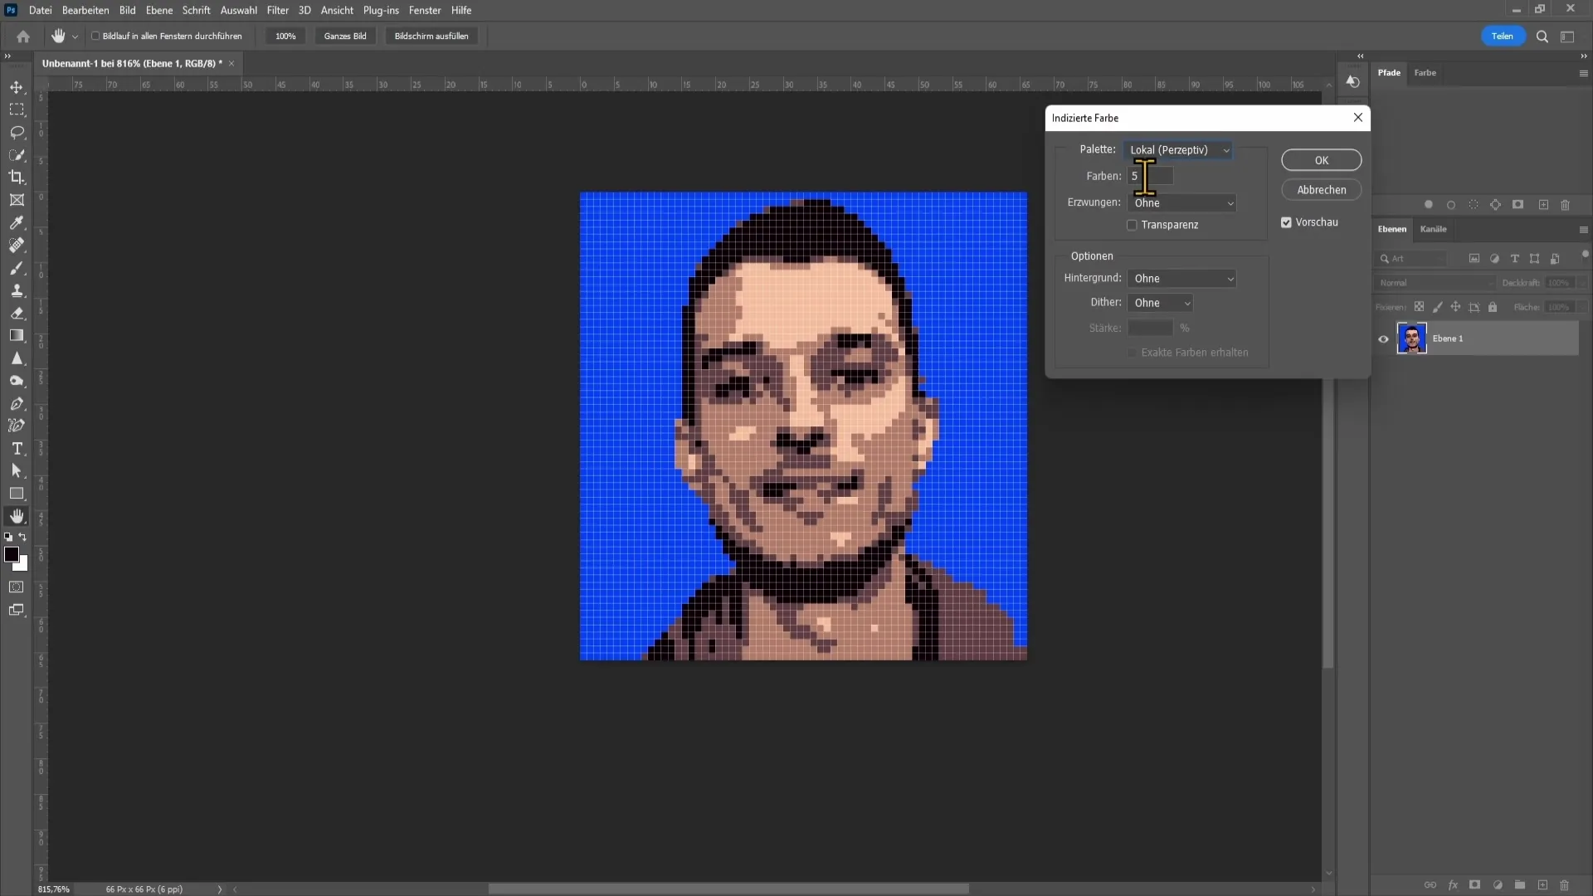Viewport: 1593px width, 896px height.
Task: Click the Teilen button
Action: [1503, 37]
